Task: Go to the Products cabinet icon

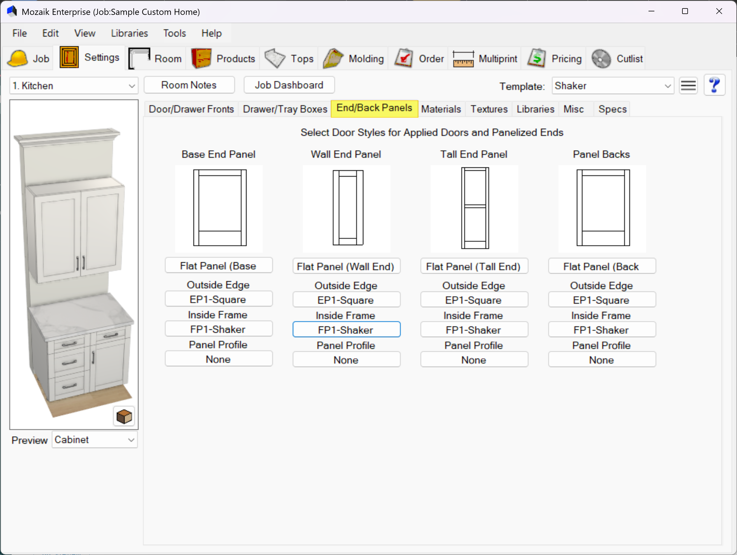Action: pos(201,59)
